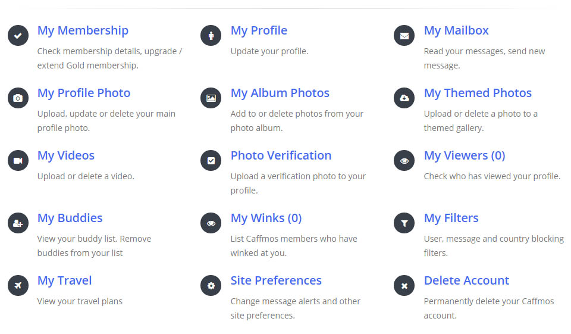Click the cloud download icon for Themed Photos
Screen dimensions: 571x334
coord(404,98)
